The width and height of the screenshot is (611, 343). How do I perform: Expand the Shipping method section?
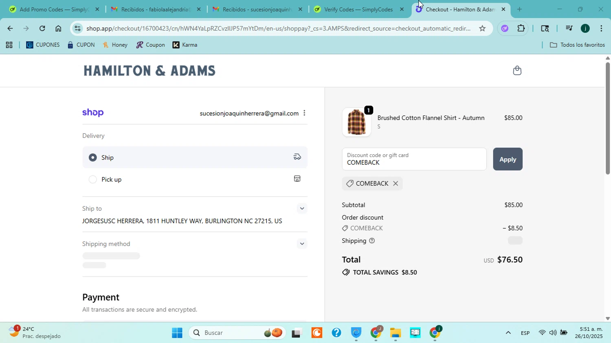(x=302, y=244)
